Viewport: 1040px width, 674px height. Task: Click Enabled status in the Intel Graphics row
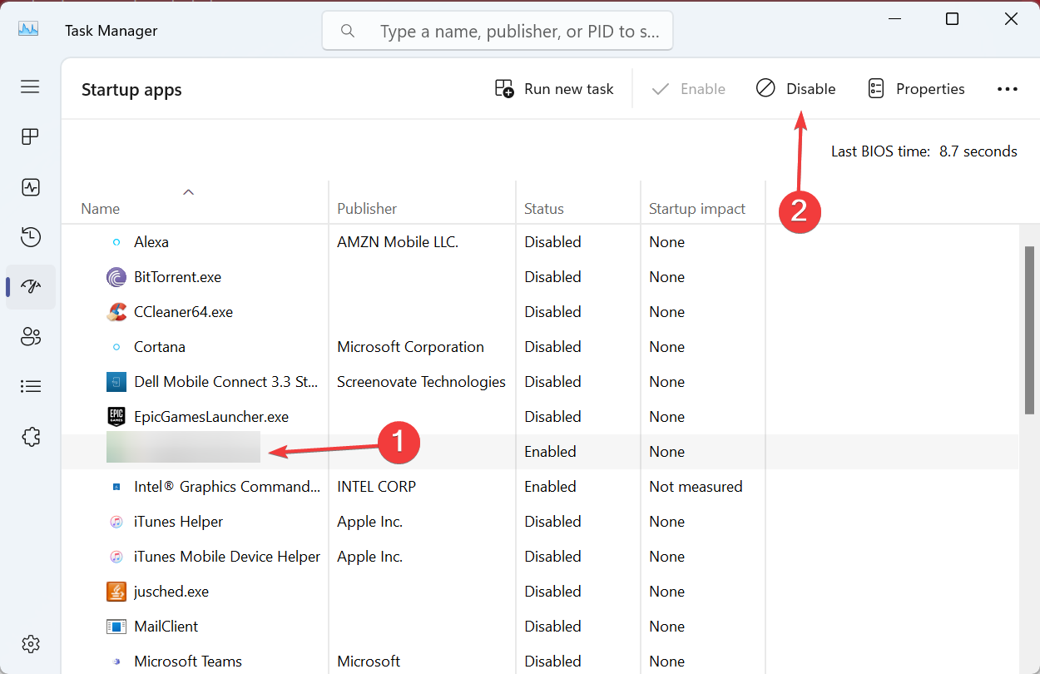[550, 487]
